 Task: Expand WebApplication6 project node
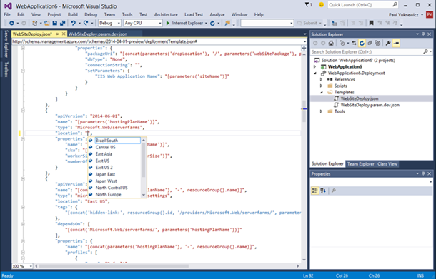315,66
